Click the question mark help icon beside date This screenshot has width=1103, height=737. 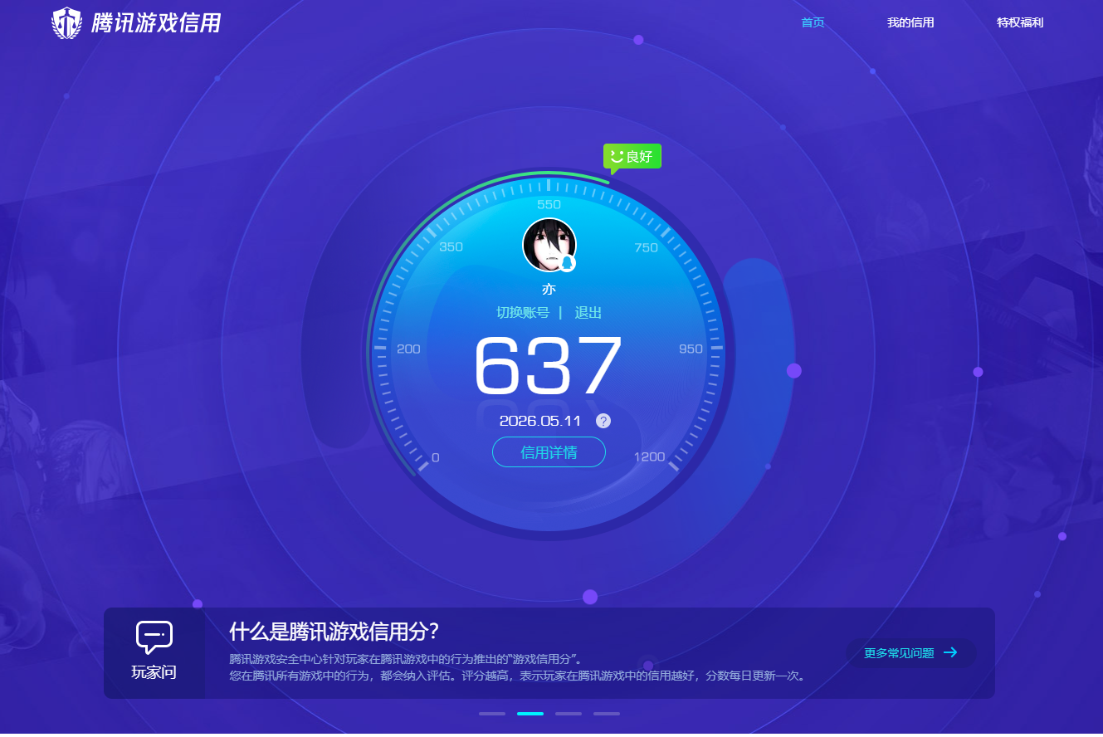[603, 421]
